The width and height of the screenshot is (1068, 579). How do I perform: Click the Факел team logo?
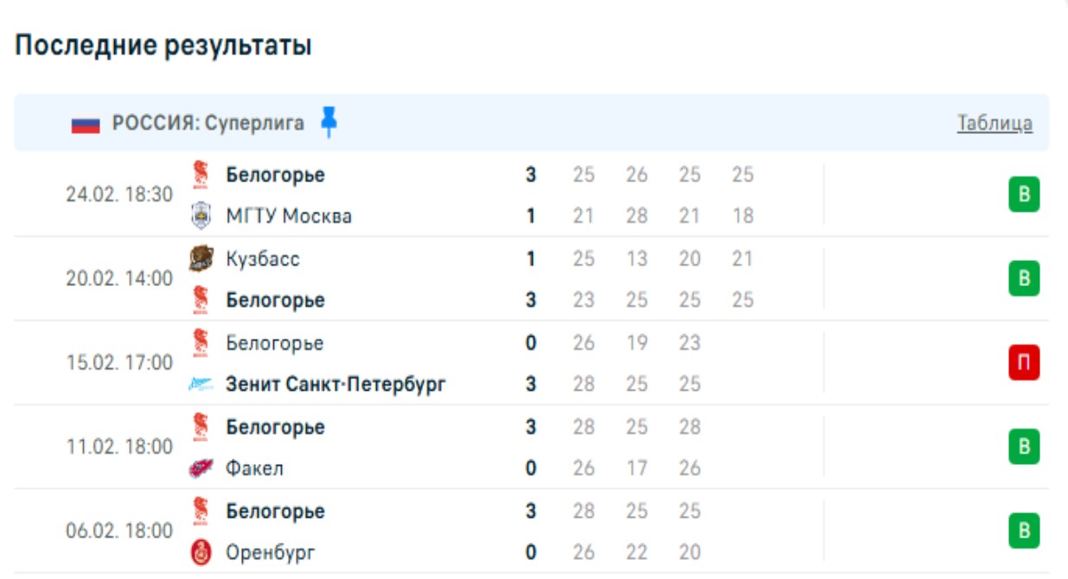click(x=201, y=468)
